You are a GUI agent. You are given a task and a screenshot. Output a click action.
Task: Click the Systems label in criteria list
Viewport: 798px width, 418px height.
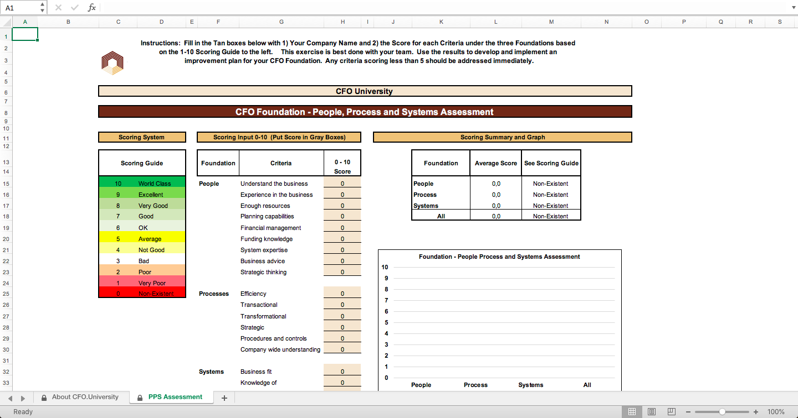[x=211, y=372]
